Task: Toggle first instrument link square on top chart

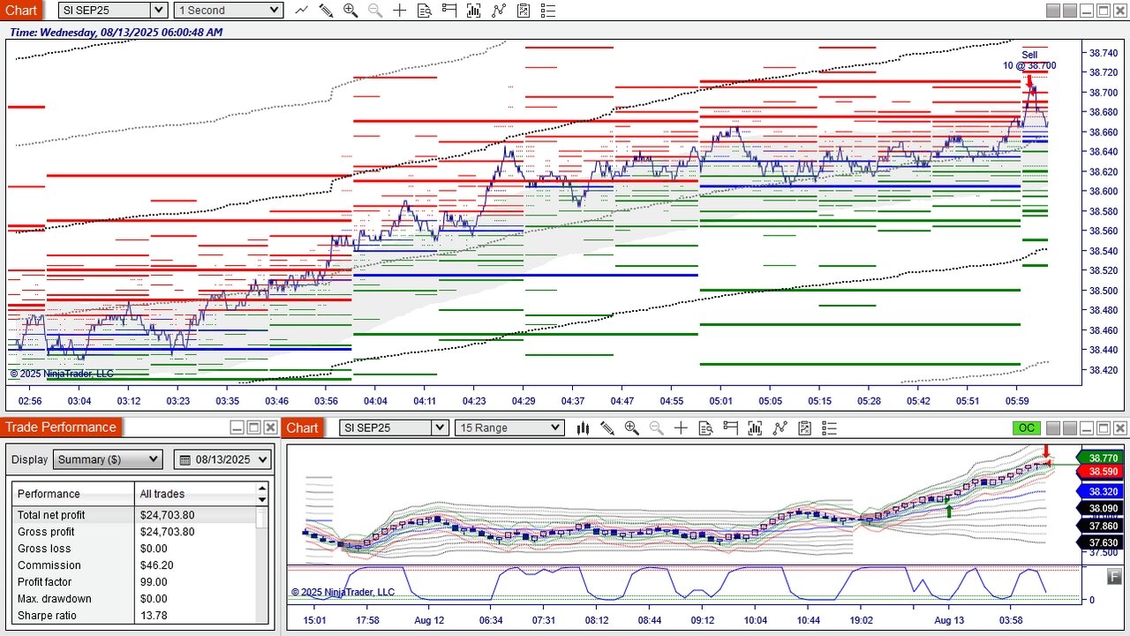Action: [1052, 11]
